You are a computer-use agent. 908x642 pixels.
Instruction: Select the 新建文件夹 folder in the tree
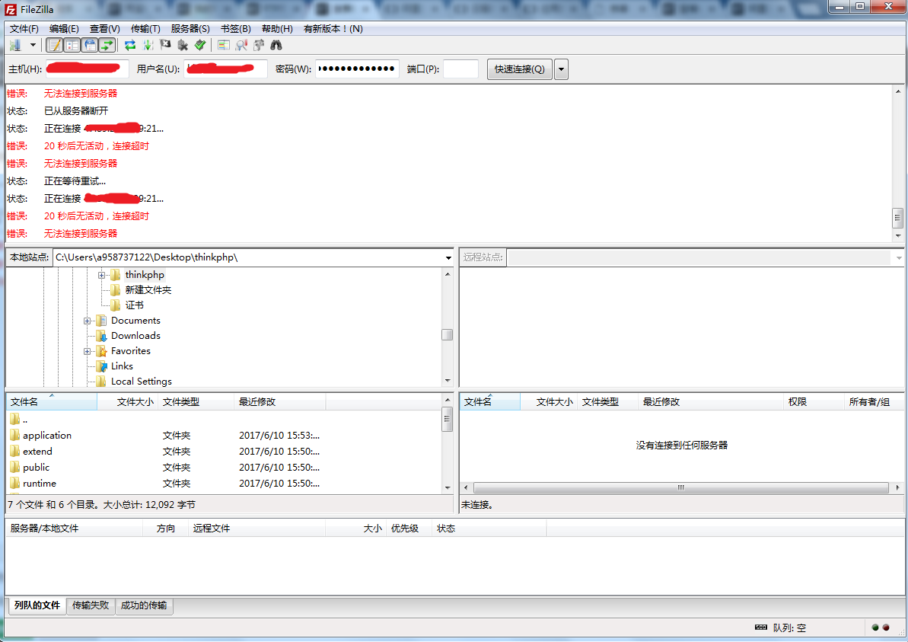(x=148, y=289)
